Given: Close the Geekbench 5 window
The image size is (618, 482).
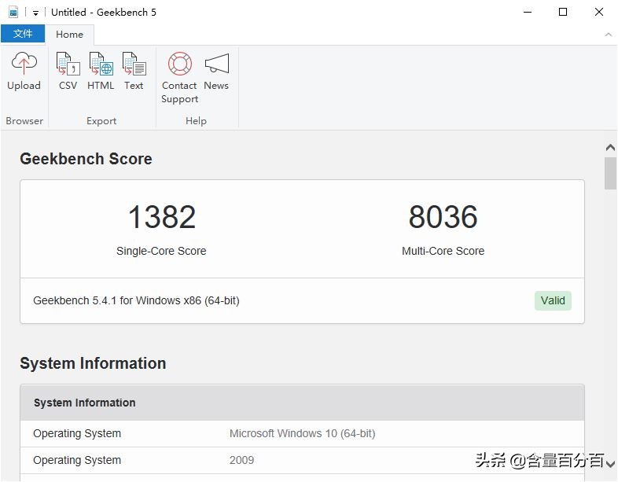Looking at the screenshot, I should [598, 13].
